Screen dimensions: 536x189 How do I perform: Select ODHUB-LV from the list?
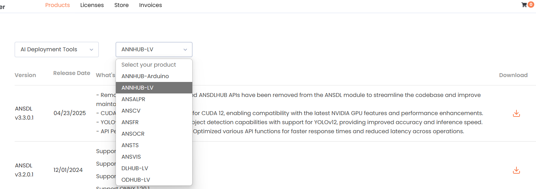pos(136,180)
